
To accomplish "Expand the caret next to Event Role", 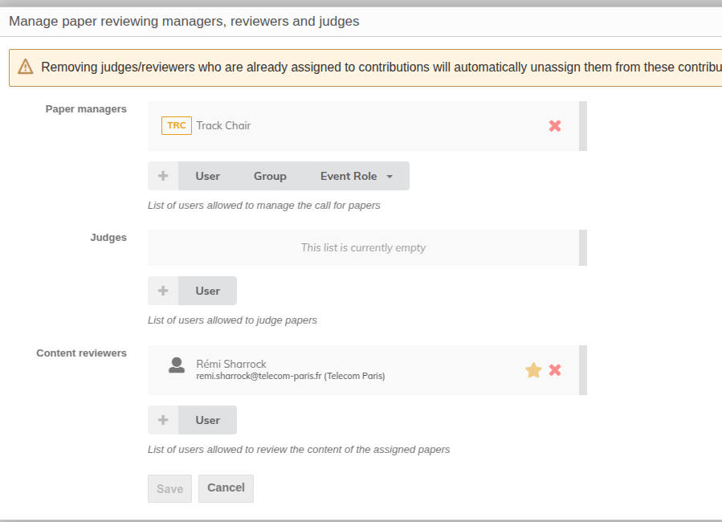I will pos(390,177).
